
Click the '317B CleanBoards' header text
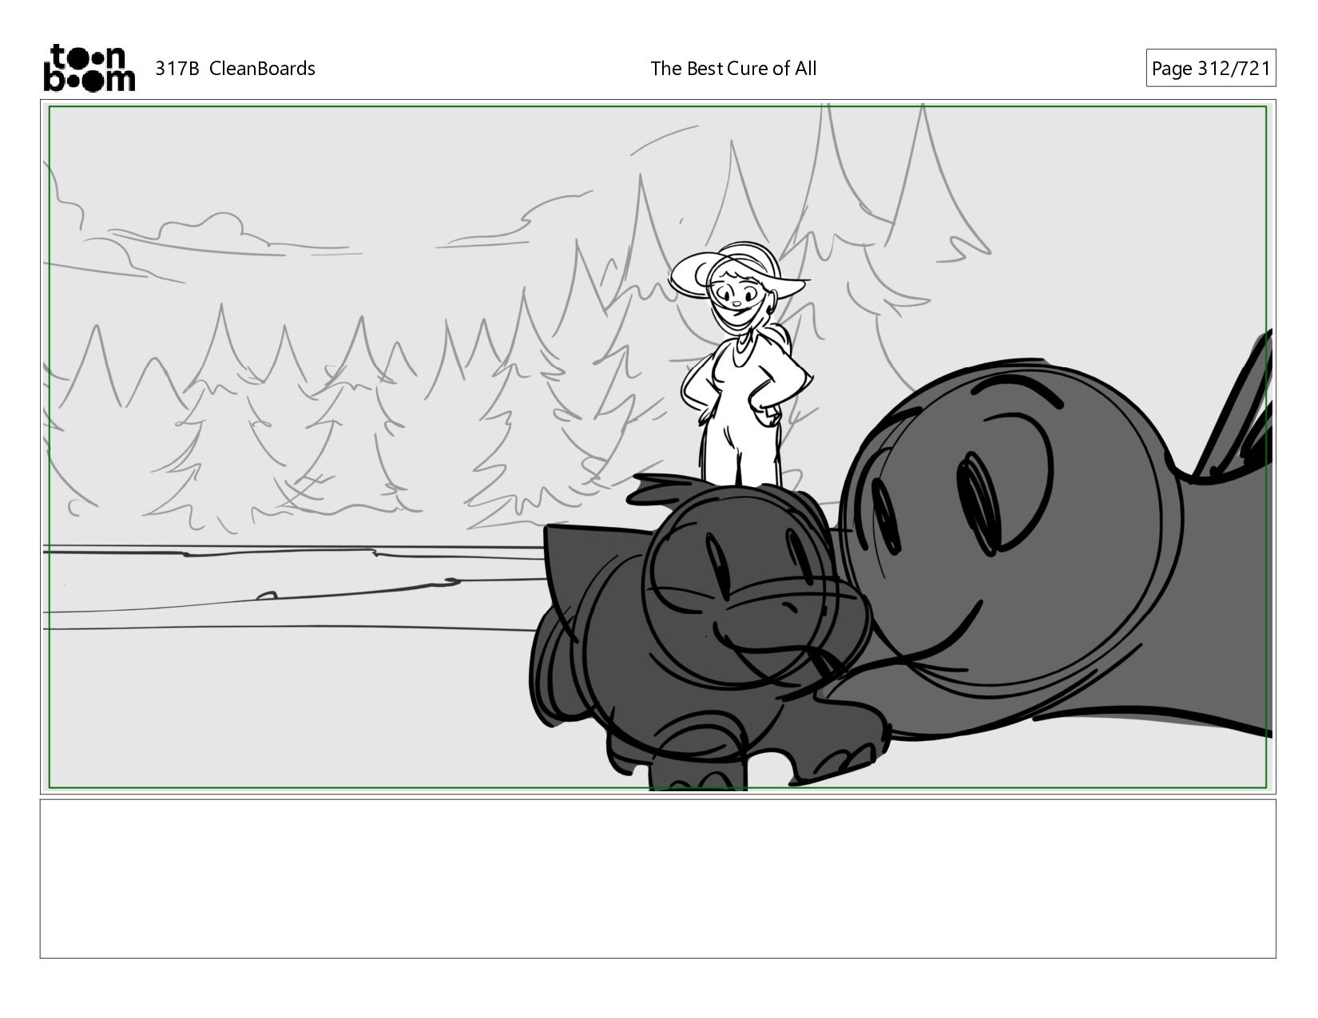pos(235,69)
